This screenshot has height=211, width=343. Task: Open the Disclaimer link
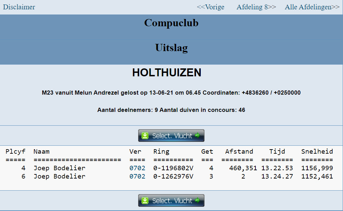tap(19, 7)
